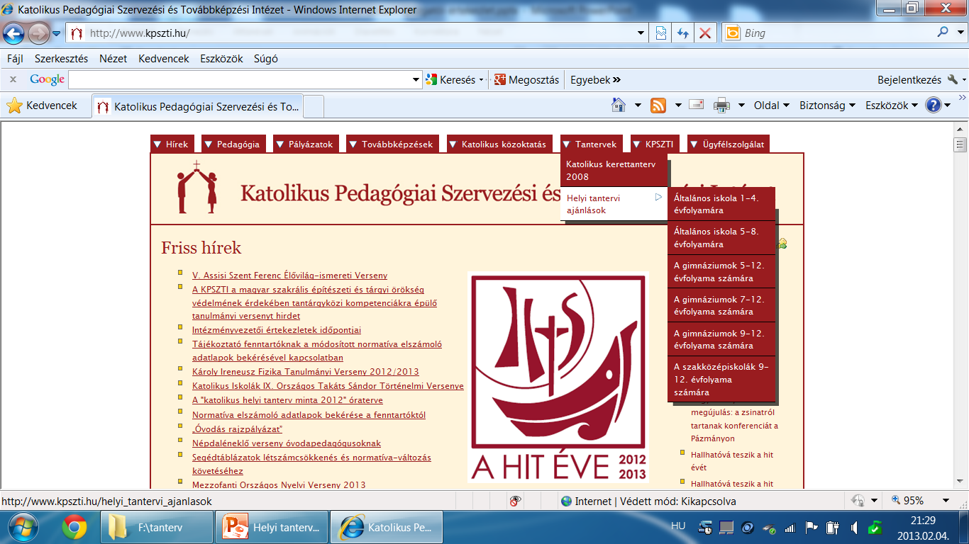Viewport: 969px width, 544px height.
Task: Expand the home button dropdown arrow
Action: [x=638, y=106]
